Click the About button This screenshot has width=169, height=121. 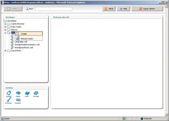point(109,9)
